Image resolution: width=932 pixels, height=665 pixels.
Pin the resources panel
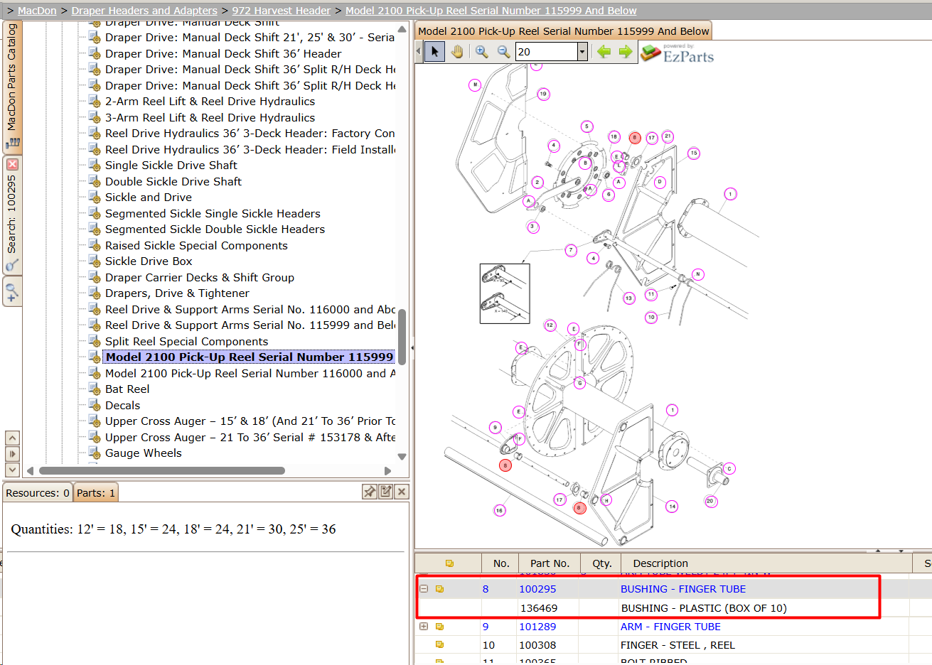(370, 492)
